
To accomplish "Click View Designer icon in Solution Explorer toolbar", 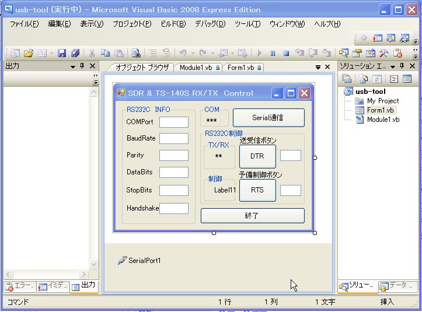I will point(407,79).
